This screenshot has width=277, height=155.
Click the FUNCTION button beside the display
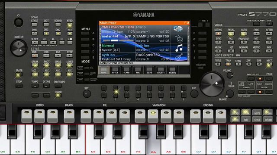click(x=200, y=68)
